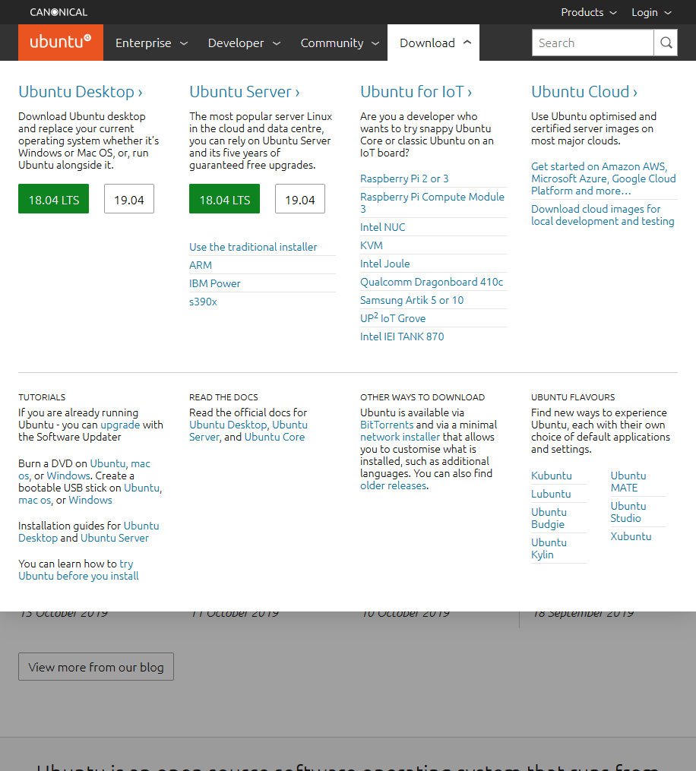Select Qualcomm Dragonboard 410c
This screenshot has width=696, height=771.
(x=432, y=282)
